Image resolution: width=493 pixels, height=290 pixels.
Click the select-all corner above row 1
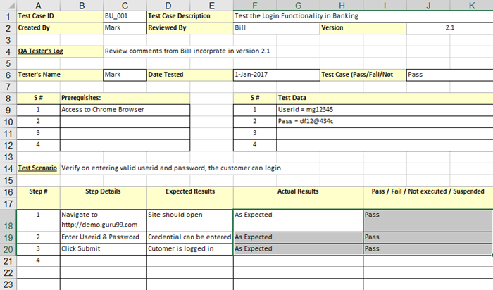coord(7,4)
